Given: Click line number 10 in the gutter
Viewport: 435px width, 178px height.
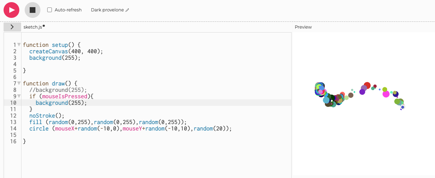Looking at the screenshot, I should point(13,103).
